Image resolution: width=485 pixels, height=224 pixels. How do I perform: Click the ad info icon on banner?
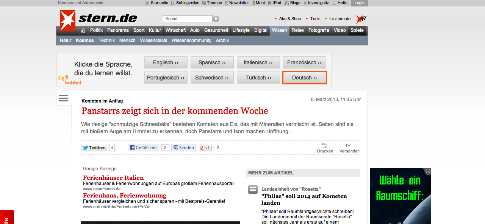point(428,171)
